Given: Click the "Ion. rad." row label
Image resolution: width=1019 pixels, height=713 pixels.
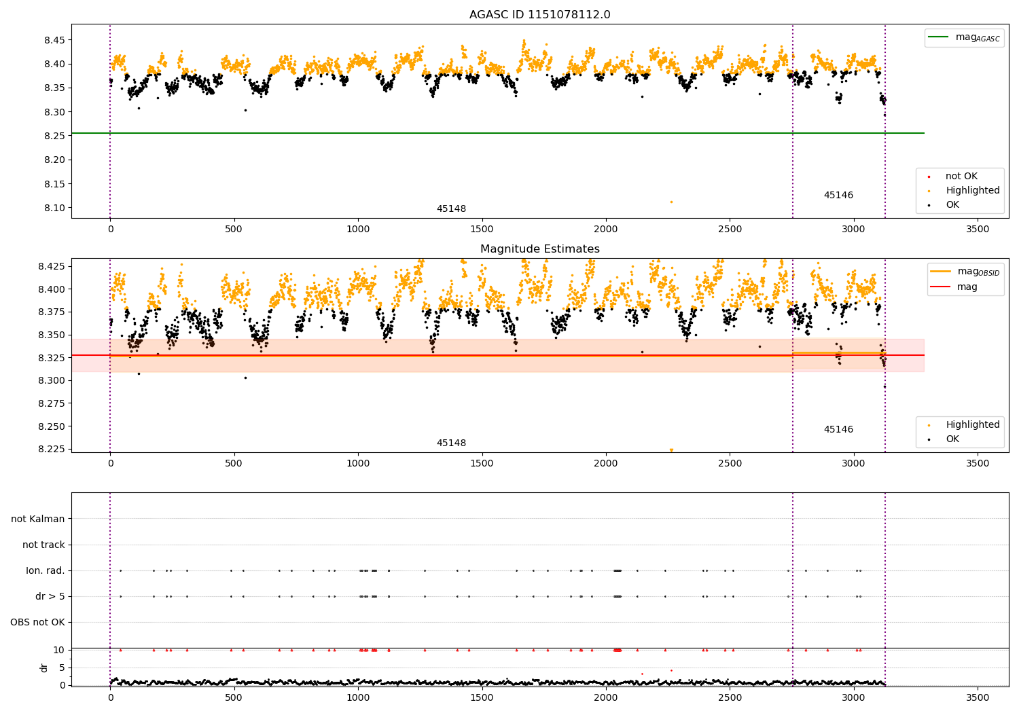Looking at the screenshot, I should [x=46, y=570].
